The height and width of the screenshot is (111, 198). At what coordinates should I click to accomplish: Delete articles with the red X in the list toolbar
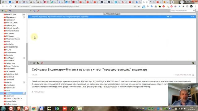38,11
